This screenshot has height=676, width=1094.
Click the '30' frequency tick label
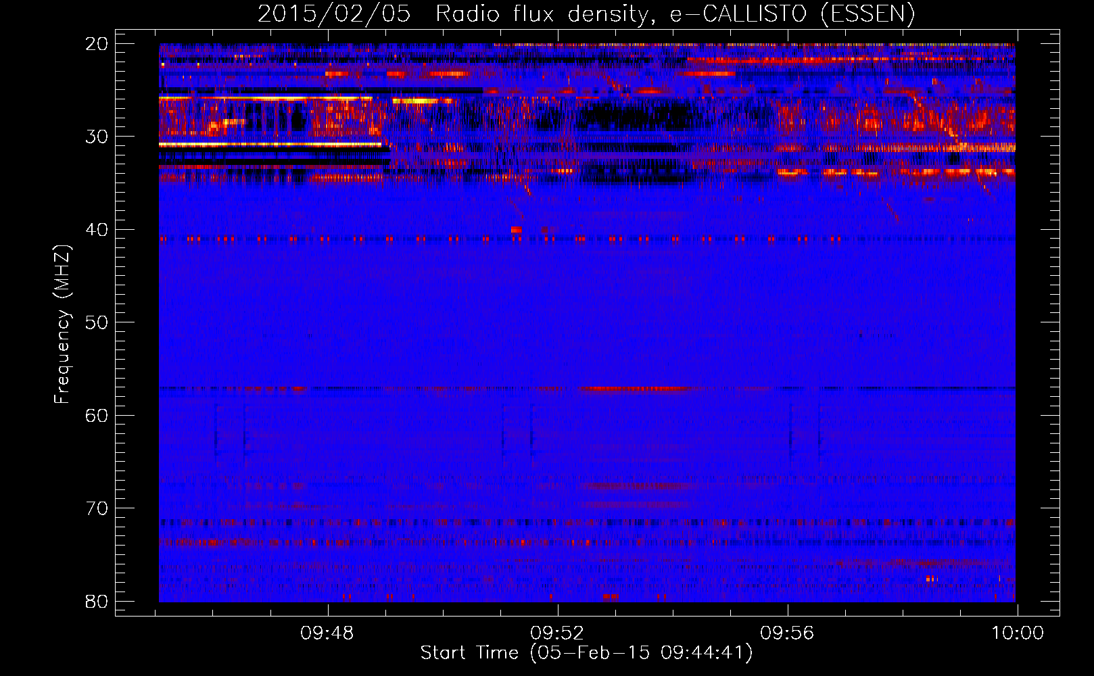(x=97, y=137)
